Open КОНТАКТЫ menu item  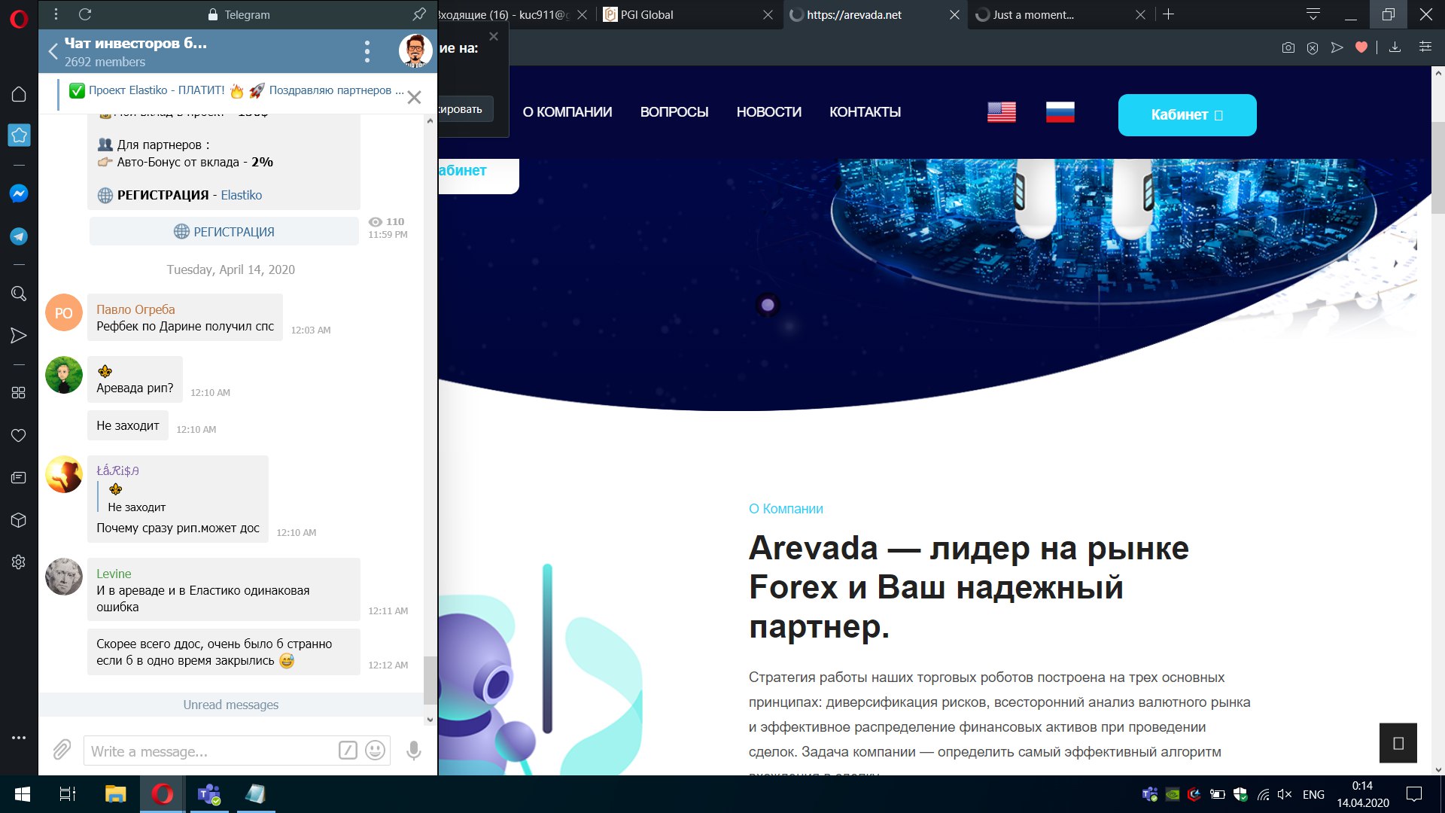click(865, 112)
